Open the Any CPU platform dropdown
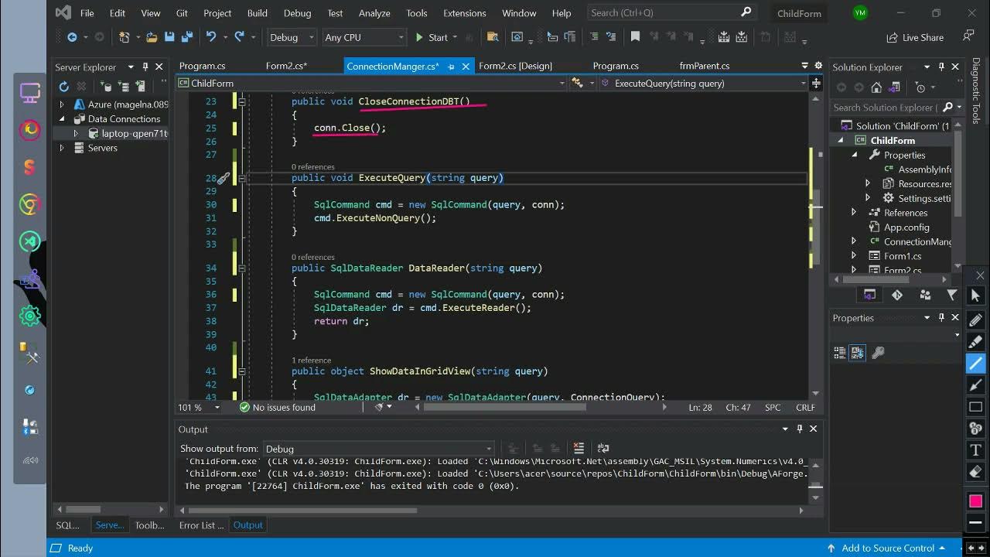The image size is (990, 557). tap(364, 37)
